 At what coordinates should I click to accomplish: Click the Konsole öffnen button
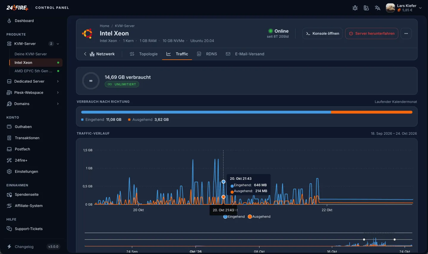pyautogui.click(x=322, y=34)
